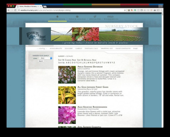Open the Gallery tab
Viewport: 170px width, 137px height.
(x=69, y=48)
